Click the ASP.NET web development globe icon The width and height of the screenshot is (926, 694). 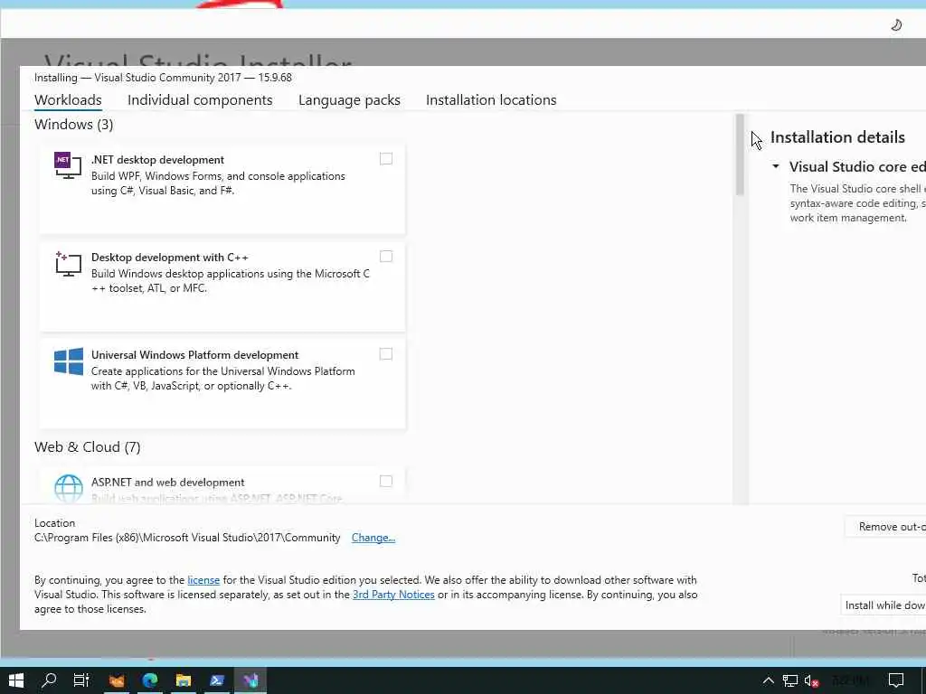pyautogui.click(x=69, y=489)
